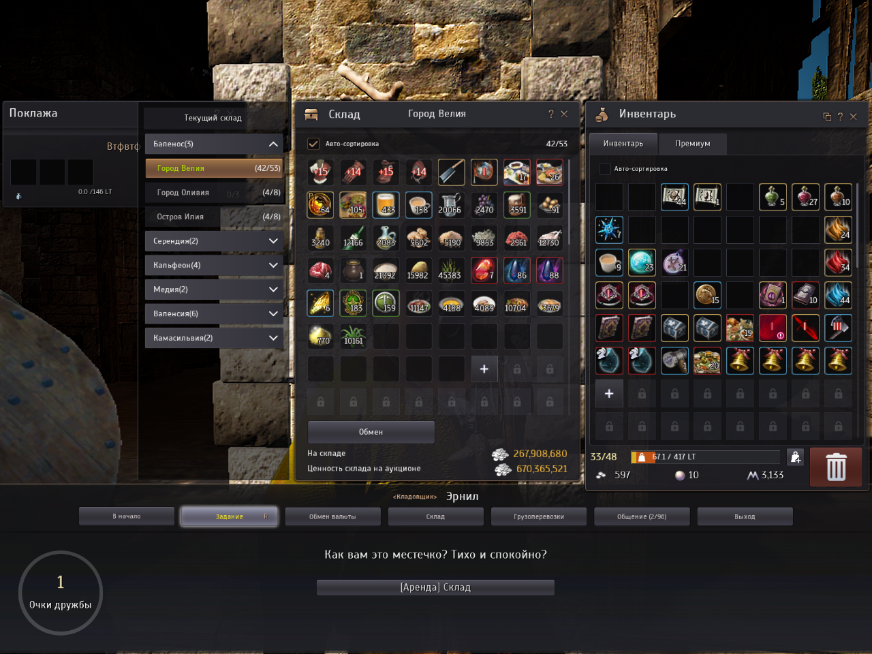Image resolution: width=872 pixels, height=654 pixels.
Task: Choose the beer mug stack of 3591
Action: click(516, 205)
